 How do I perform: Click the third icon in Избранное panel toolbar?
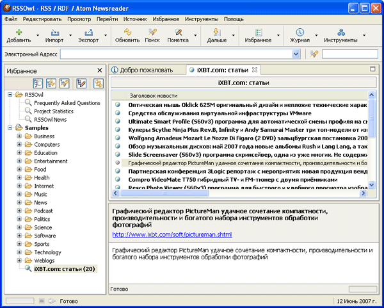[x=65, y=83]
